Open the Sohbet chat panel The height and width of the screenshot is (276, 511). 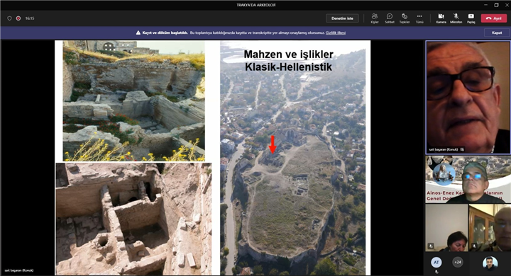coord(390,18)
